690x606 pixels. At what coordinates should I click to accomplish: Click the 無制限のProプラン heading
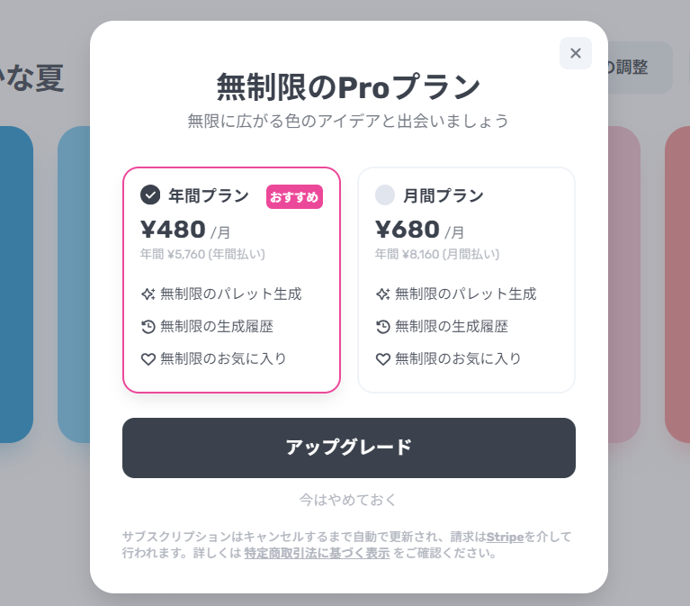pyautogui.click(x=348, y=87)
